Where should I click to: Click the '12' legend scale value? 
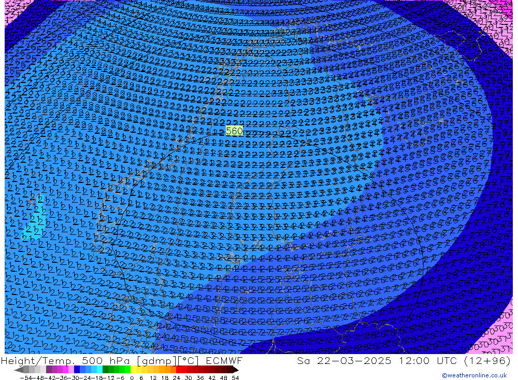coord(153,378)
